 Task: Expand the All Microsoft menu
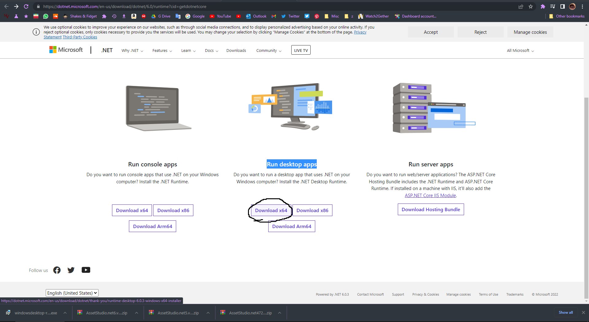(x=520, y=51)
